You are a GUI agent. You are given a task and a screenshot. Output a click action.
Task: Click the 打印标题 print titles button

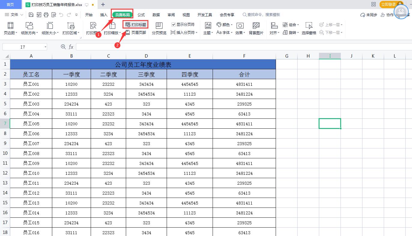click(136, 25)
